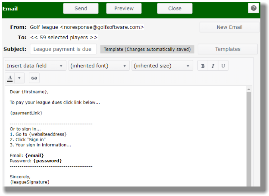The height and width of the screenshot is (196, 269).
Task: Click the font color A icon
Action: click(10, 78)
